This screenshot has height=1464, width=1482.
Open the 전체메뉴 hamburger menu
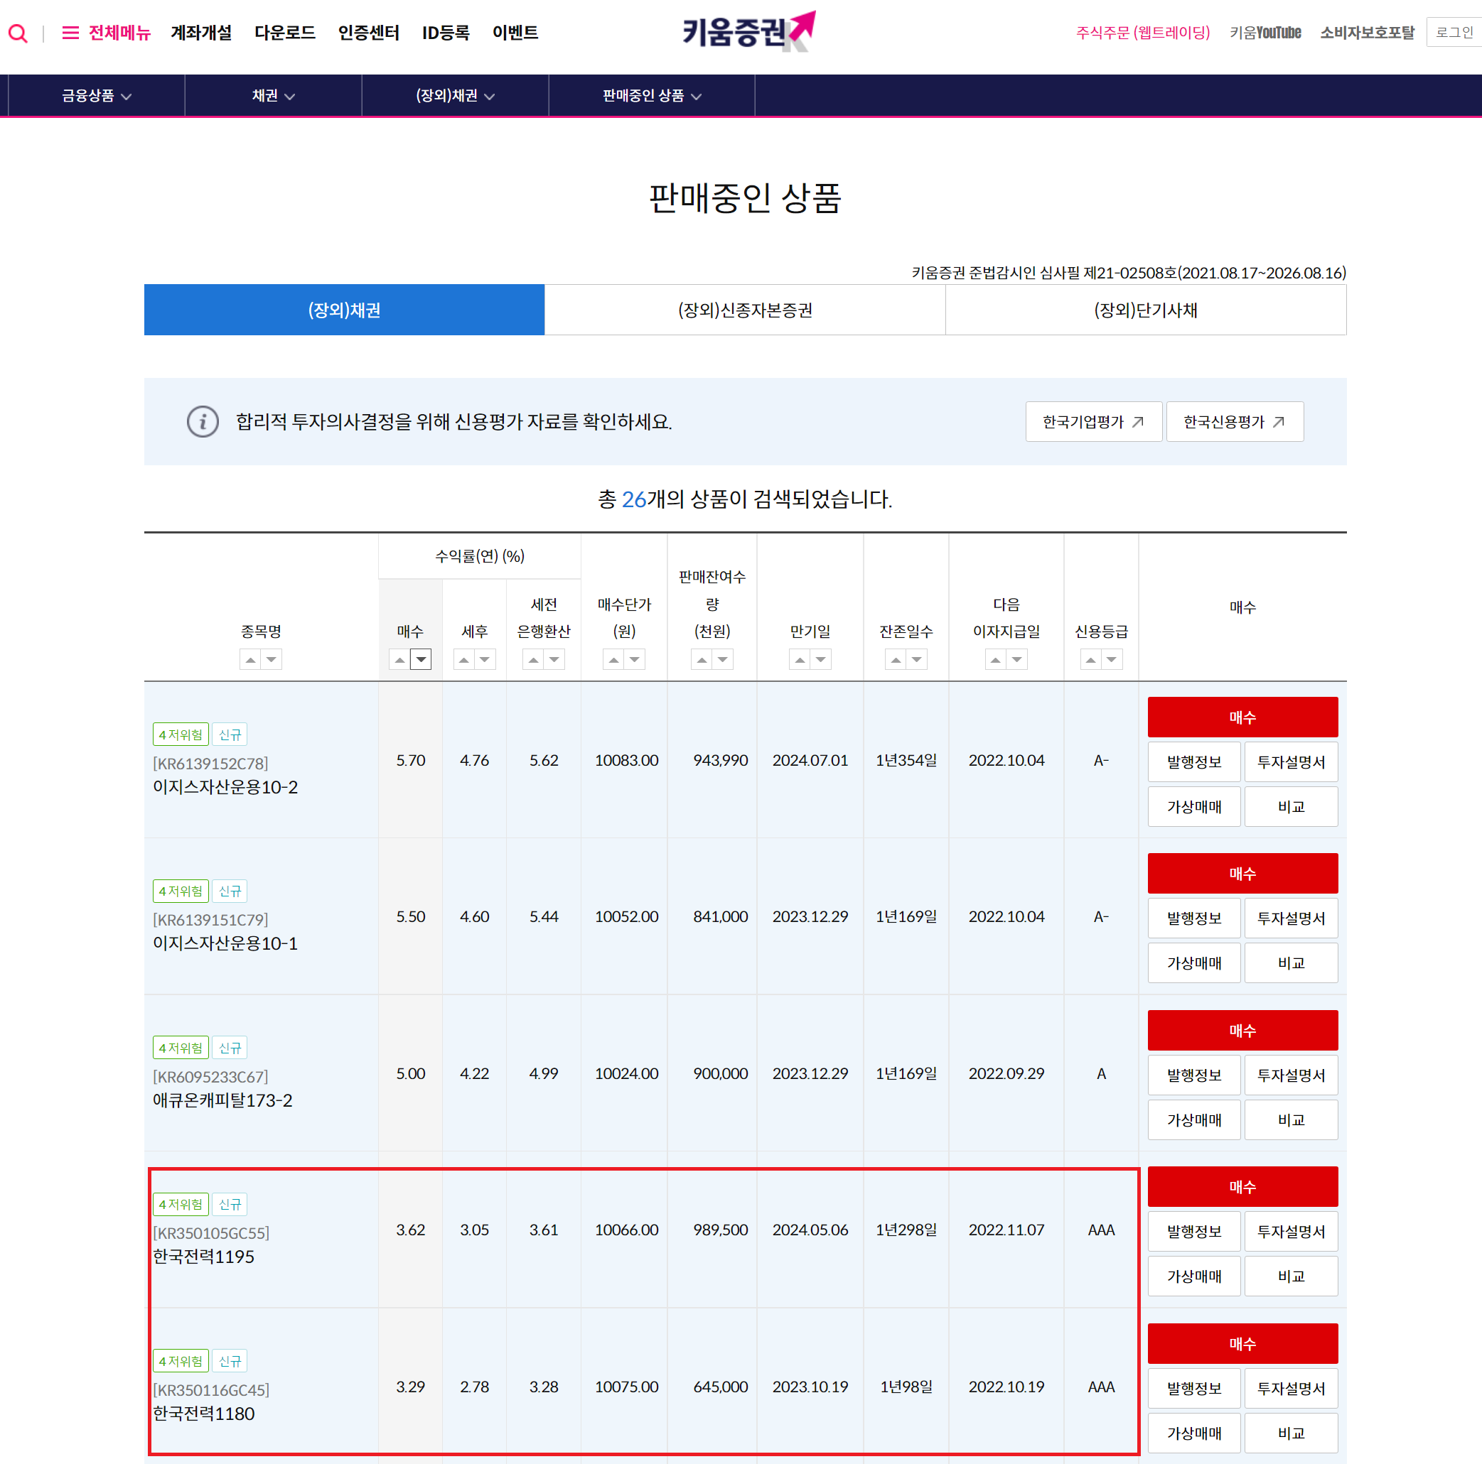tap(106, 33)
